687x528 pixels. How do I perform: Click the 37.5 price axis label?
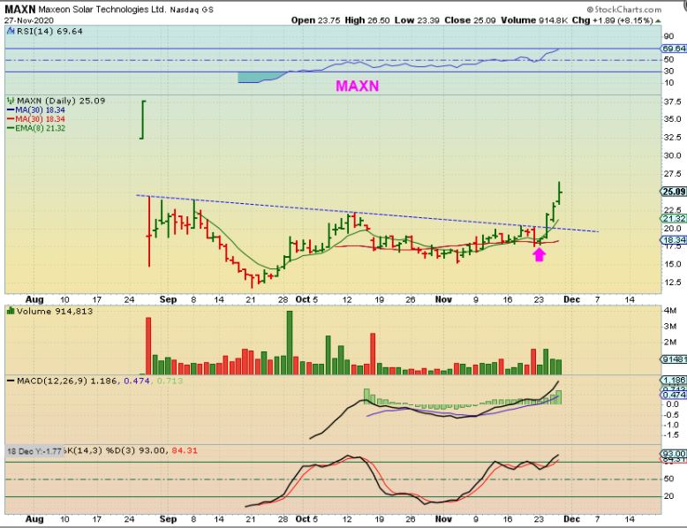[x=673, y=102]
